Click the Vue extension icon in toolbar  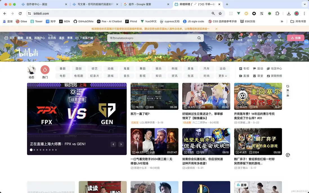[x=238, y=14]
